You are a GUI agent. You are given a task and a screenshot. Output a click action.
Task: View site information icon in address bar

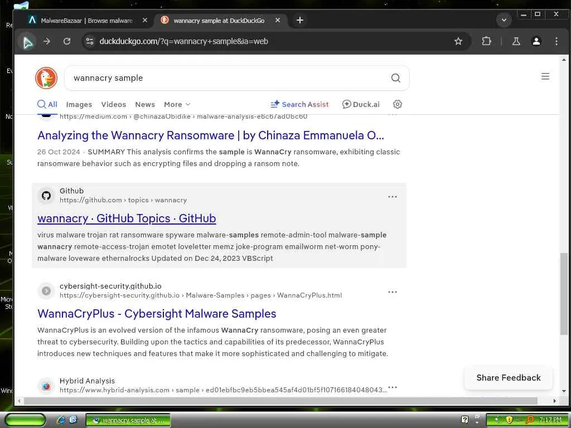pyautogui.click(x=90, y=41)
